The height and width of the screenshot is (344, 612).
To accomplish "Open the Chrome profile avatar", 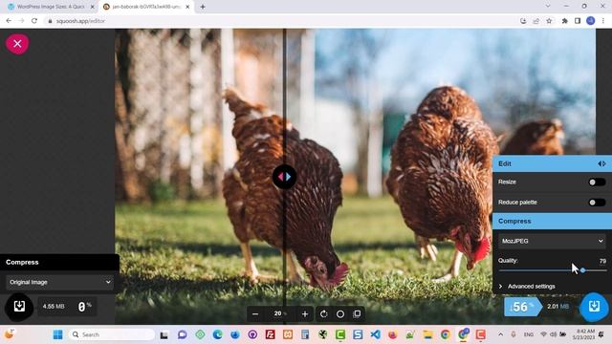I will (591, 21).
